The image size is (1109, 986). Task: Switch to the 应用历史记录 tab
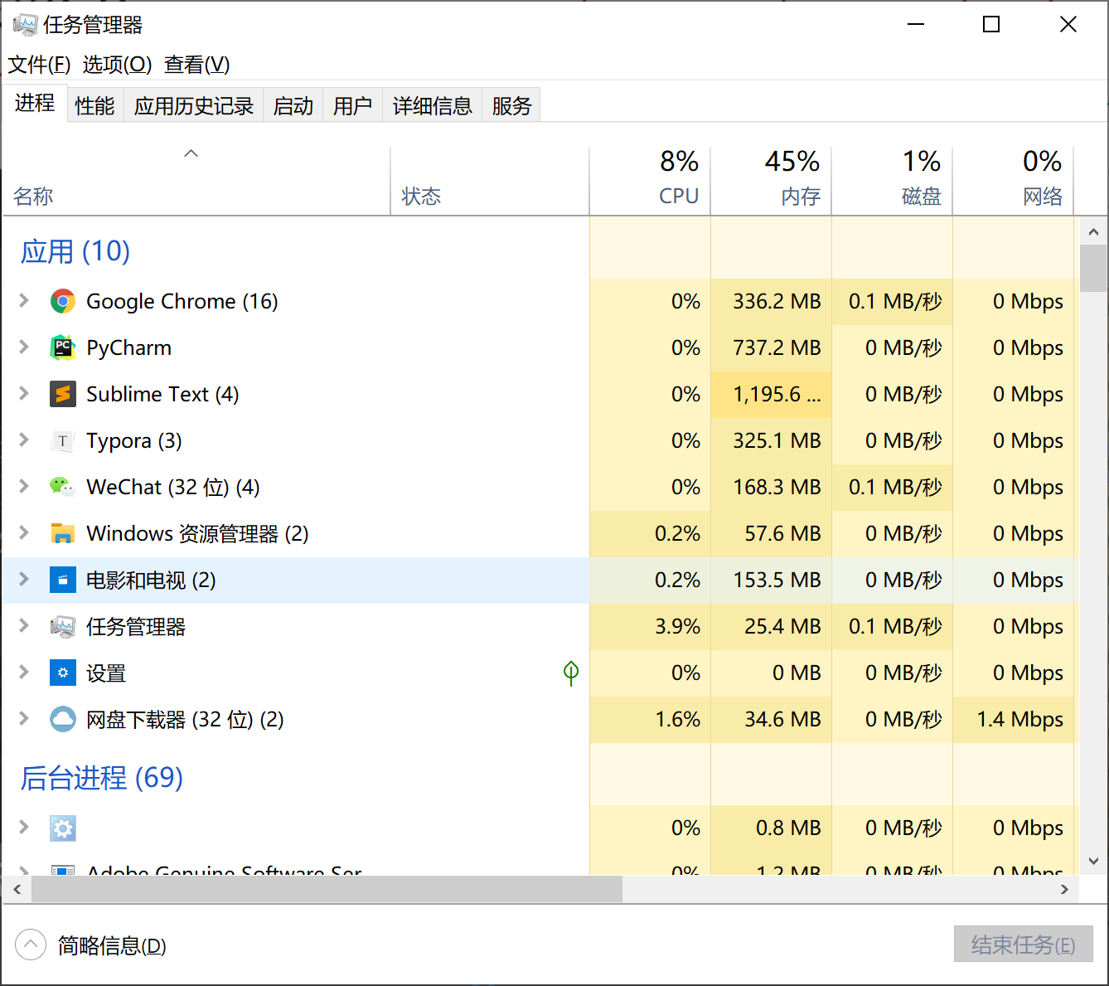point(194,105)
